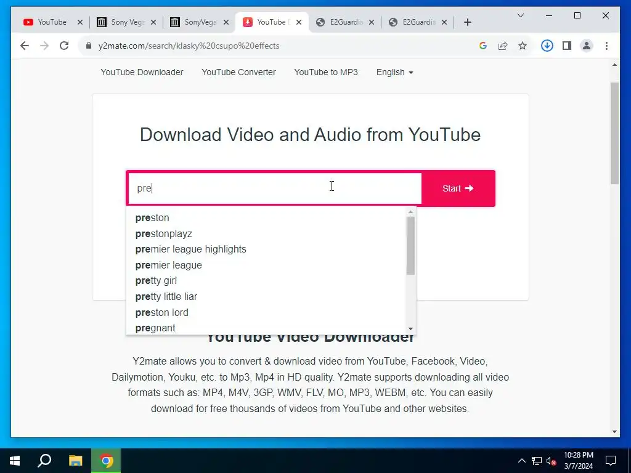
Task: Share this page via the share icon
Action: click(x=503, y=46)
